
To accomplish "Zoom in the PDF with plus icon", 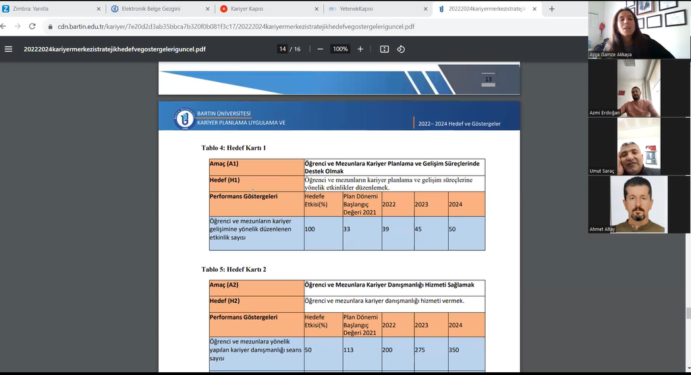I will (360, 49).
